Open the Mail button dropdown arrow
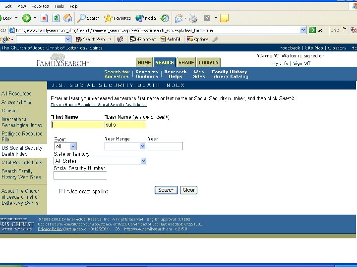The height and width of the screenshot is (267, 357). pyautogui.click(x=185, y=18)
